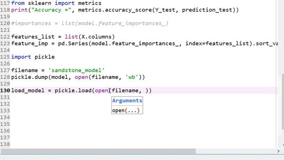Click the vertical scrollbar down arrow
The image size is (284, 160).
click(x=283, y=145)
